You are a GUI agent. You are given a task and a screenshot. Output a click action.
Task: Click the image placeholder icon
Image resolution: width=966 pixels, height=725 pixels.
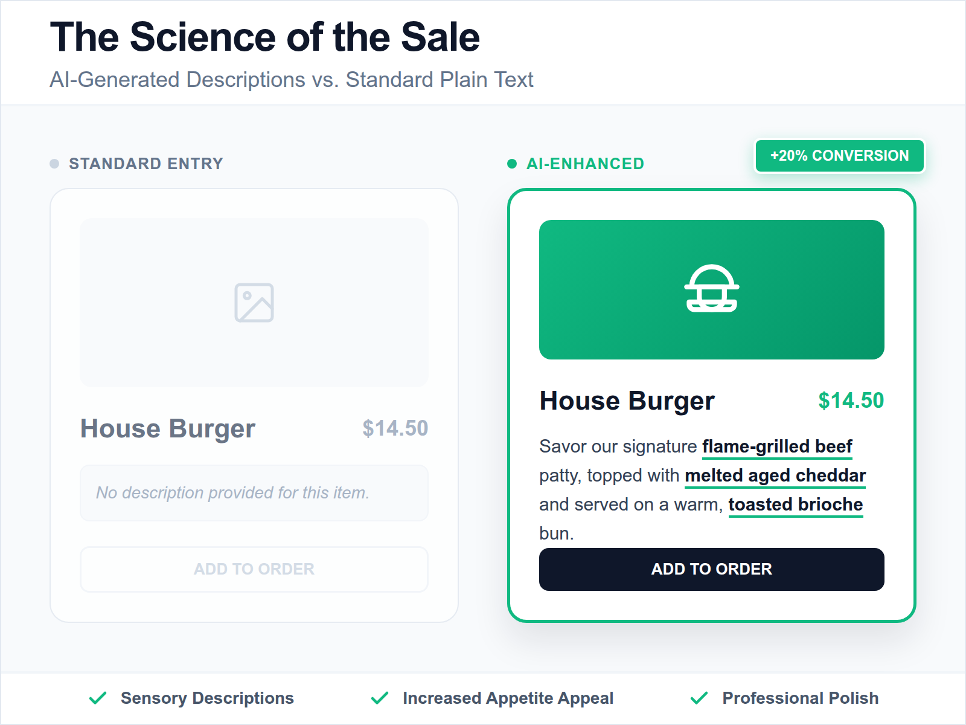[254, 303]
